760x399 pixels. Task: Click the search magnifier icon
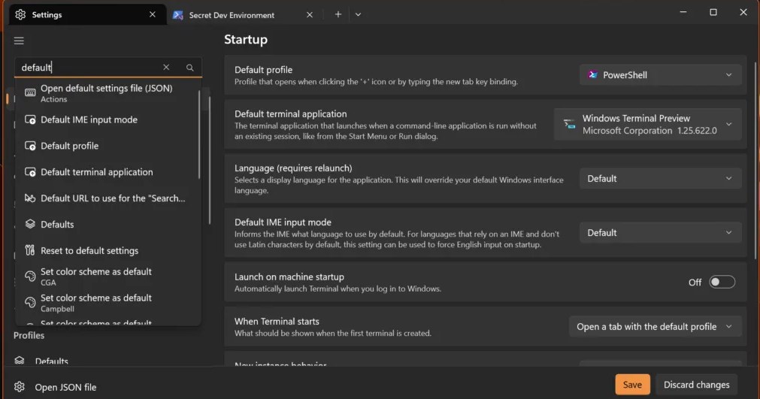(190, 68)
